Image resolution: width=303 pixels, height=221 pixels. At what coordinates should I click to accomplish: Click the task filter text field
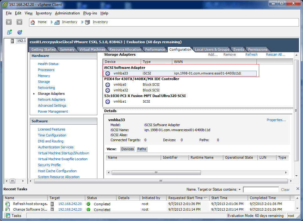point(261,190)
